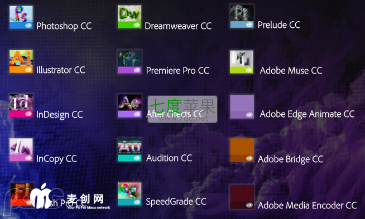
Task: Click the Adobe Edge Animate CC tile
Action: click(x=242, y=106)
